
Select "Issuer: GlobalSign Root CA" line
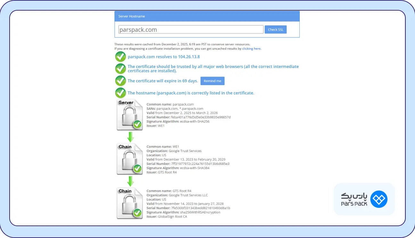(x=167, y=217)
